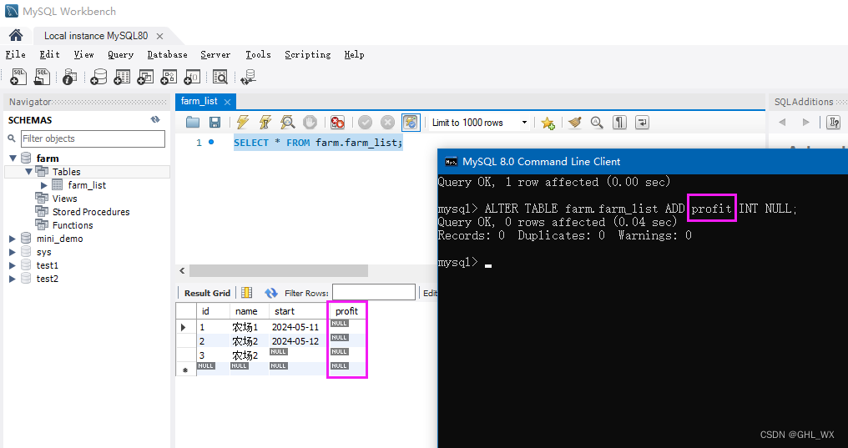Create a new stored procedure icon
Screen dimensions: 848x448
(x=169, y=78)
